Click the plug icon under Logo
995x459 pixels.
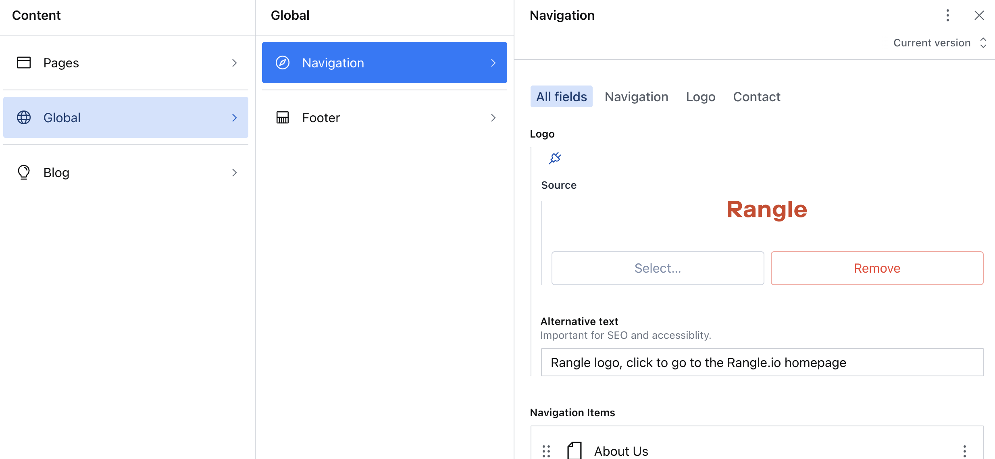(555, 158)
